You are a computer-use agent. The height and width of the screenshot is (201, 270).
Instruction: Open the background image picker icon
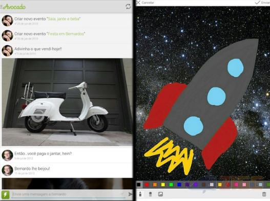click(x=160, y=194)
